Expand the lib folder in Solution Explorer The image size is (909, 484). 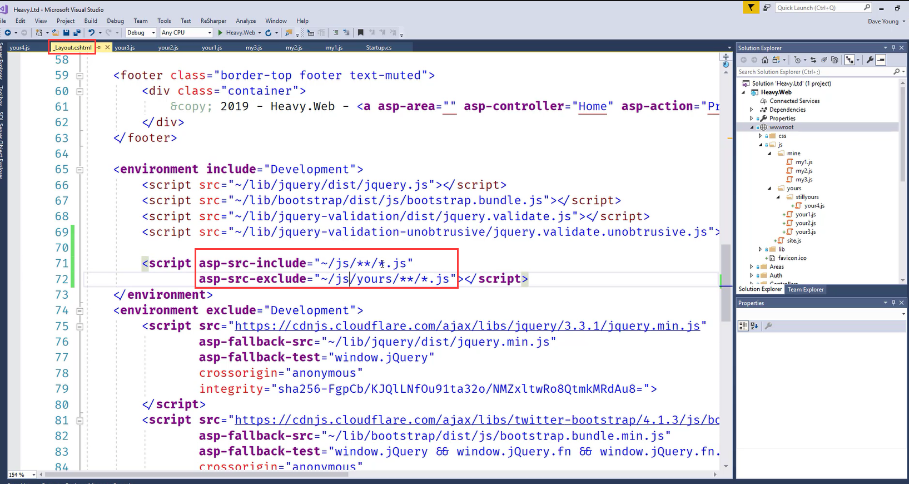(x=760, y=249)
